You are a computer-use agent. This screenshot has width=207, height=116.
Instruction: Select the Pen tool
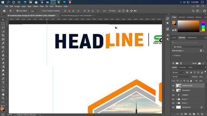coord(3,79)
